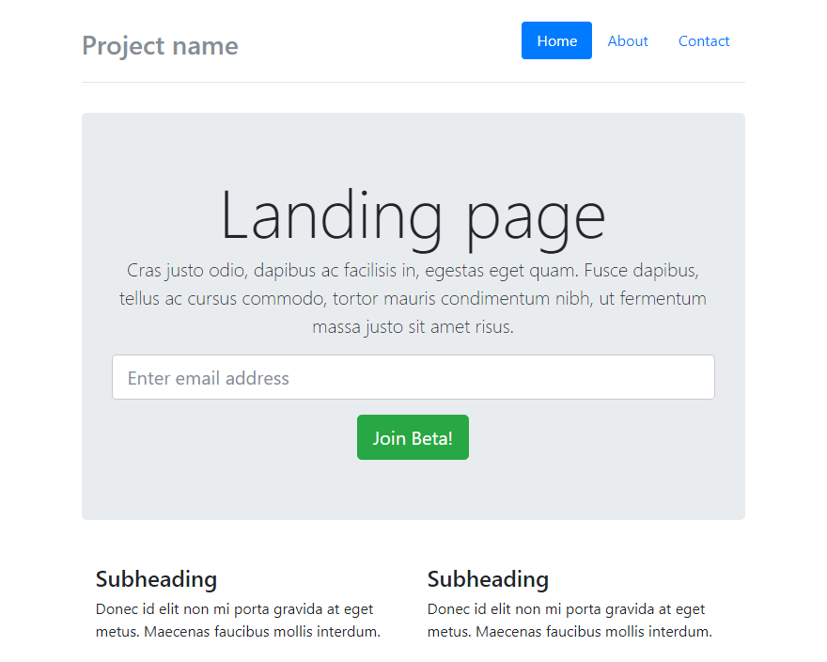This screenshot has height=662, width=827.
Task: Click the green Join Beta! button
Action: (413, 437)
